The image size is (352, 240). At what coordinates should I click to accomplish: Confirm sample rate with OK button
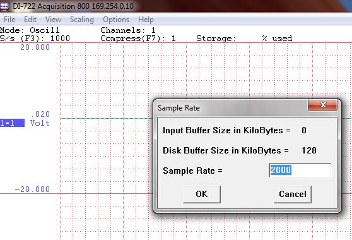(202, 194)
